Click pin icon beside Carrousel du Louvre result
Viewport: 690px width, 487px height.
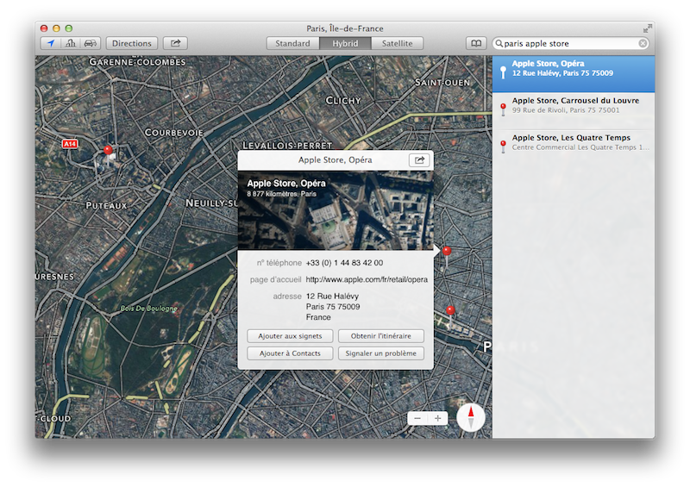click(x=503, y=109)
